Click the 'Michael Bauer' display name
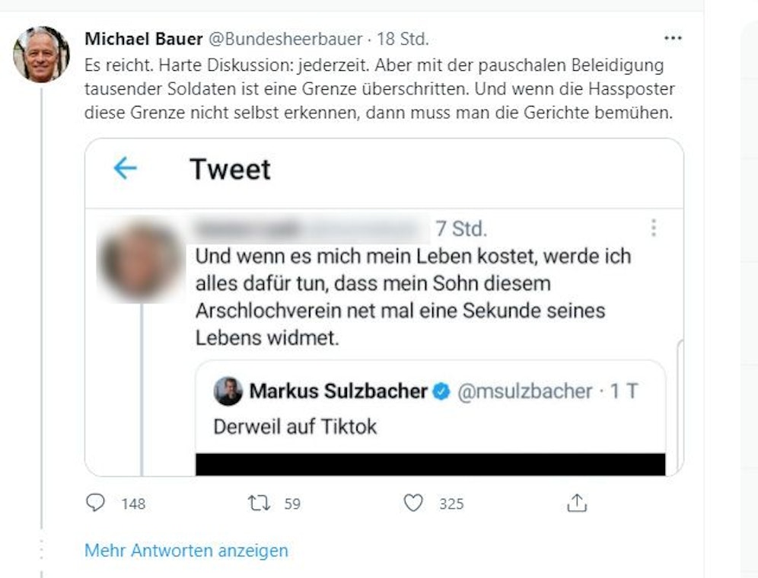 pos(142,38)
